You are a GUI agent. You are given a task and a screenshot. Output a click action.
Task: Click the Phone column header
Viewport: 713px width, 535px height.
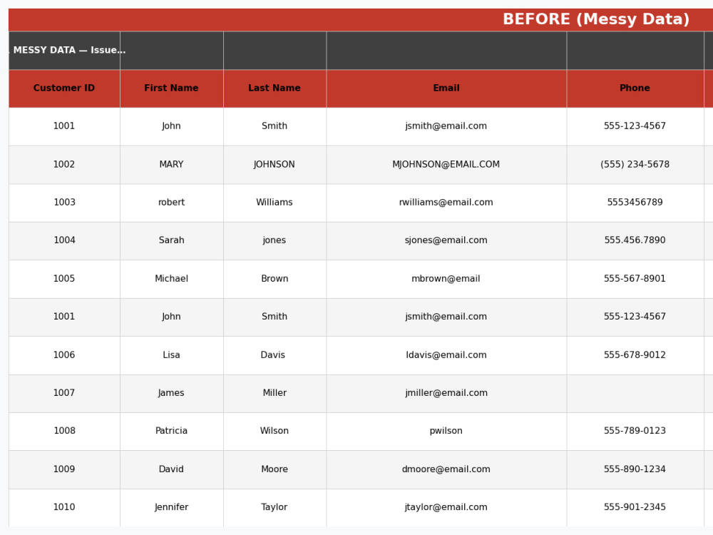tap(635, 88)
